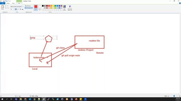This screenshot has width=181, height=101.
Task: Open Microsoft Teams from the taskbar
Action: pos(16,99)
